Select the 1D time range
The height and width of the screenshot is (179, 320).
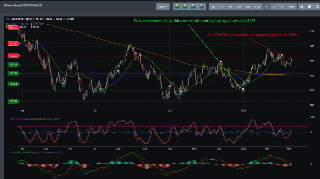(213, 7)
